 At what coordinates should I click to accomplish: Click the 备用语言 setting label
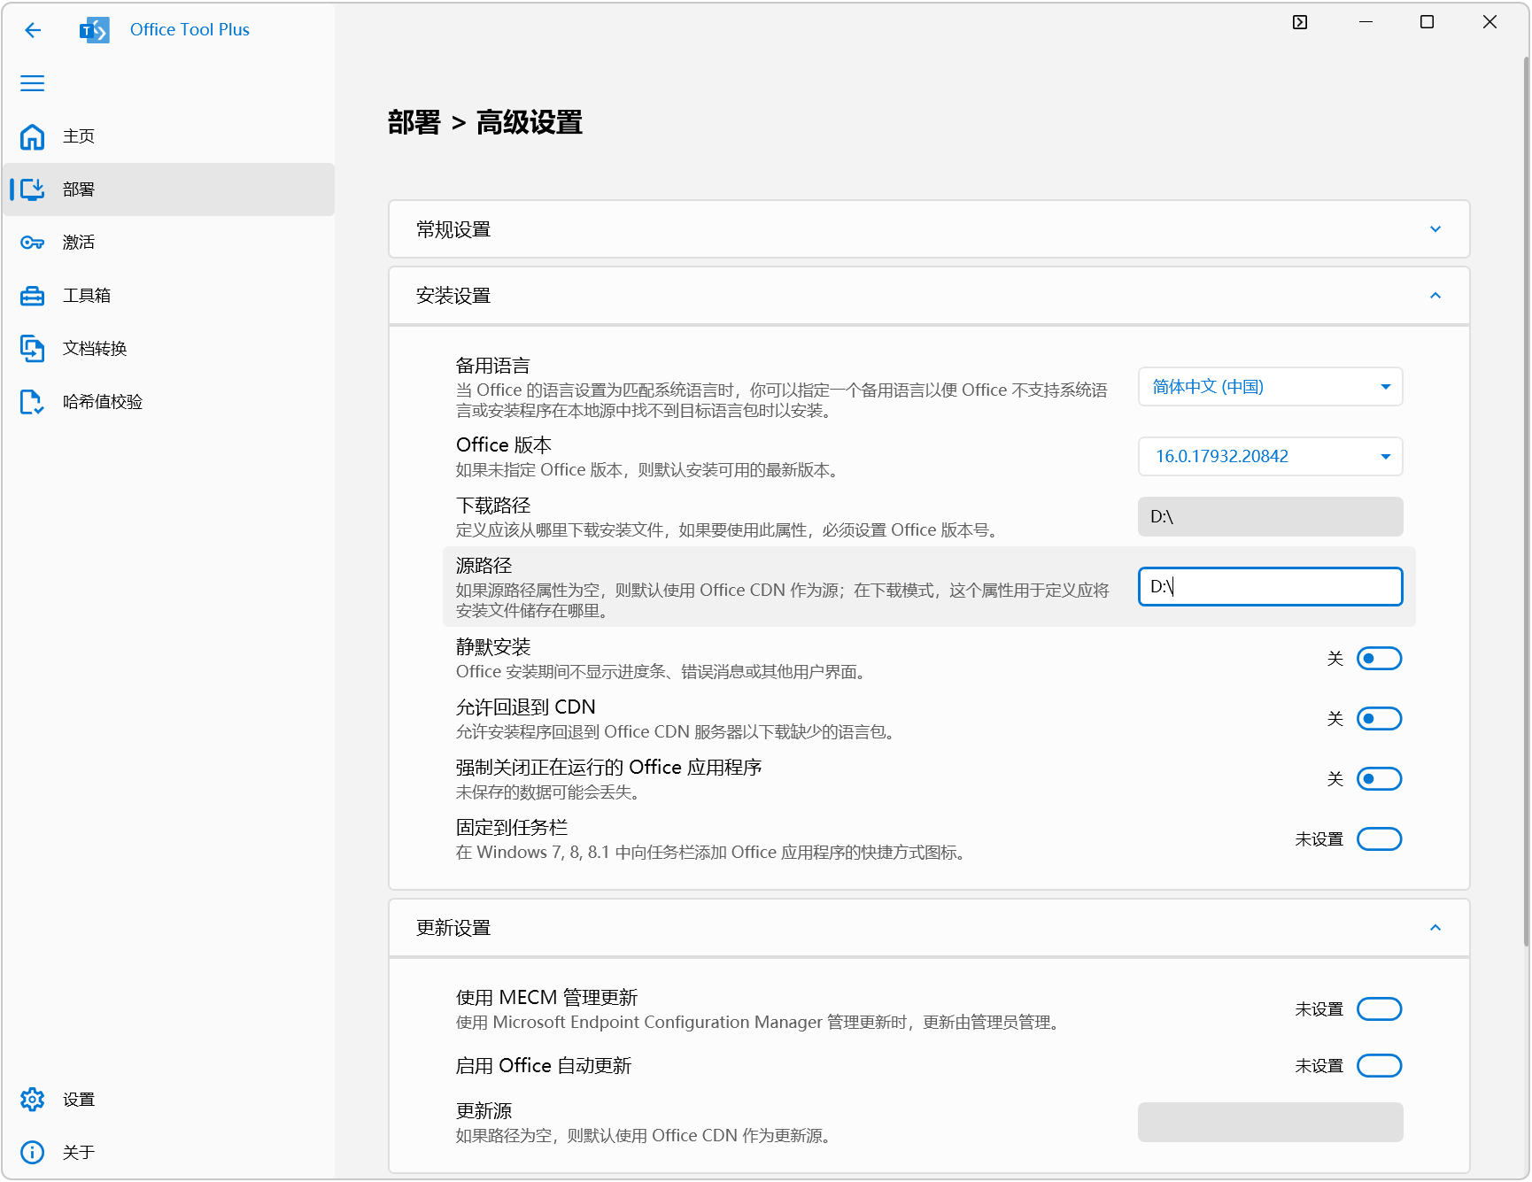493,366
